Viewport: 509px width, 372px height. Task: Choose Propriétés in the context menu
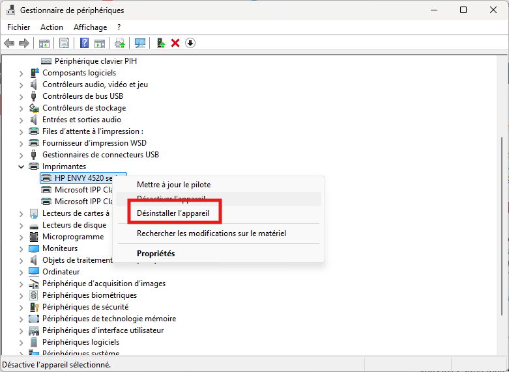coord(218,254)
